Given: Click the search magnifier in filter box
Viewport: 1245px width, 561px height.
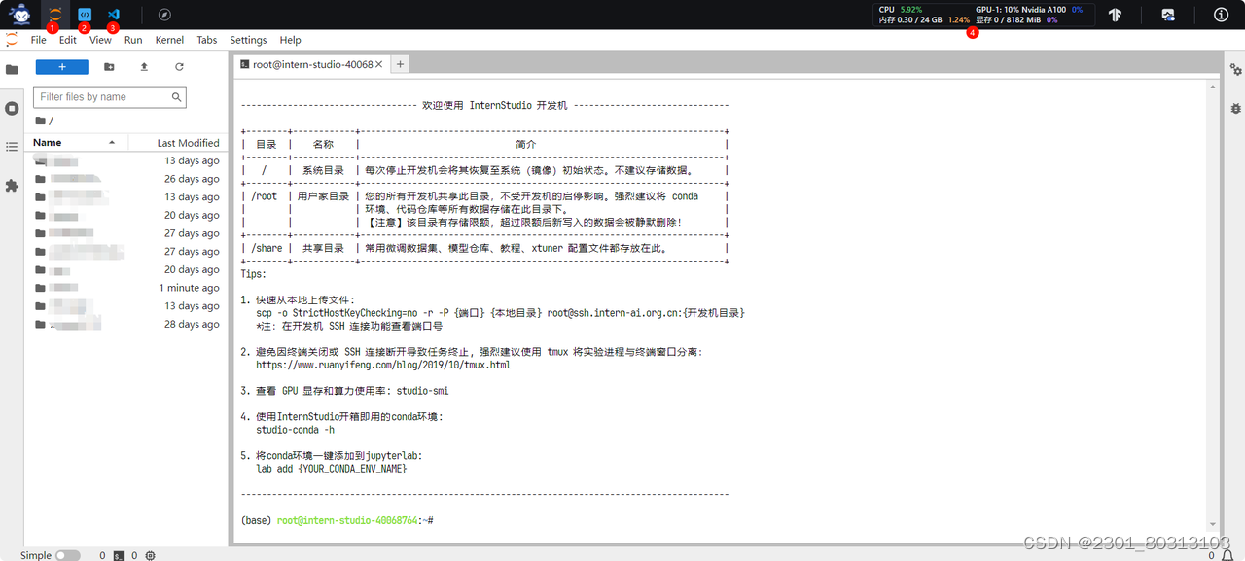Looking at the screenshot, I should point(177,97).
